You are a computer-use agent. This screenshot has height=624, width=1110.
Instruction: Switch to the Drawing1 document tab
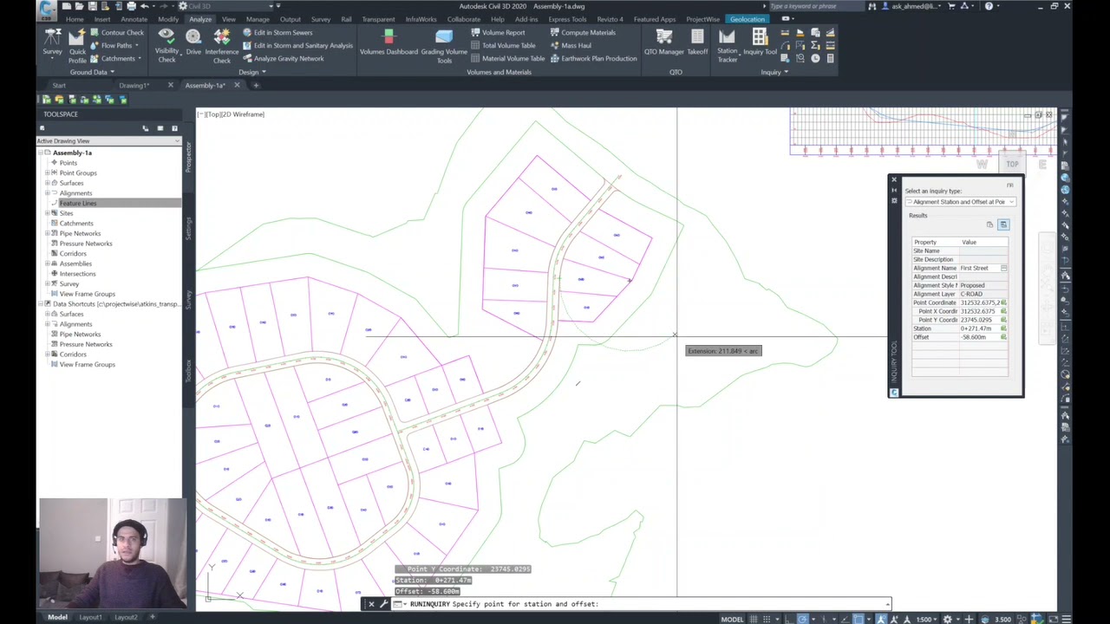point(134,86)
